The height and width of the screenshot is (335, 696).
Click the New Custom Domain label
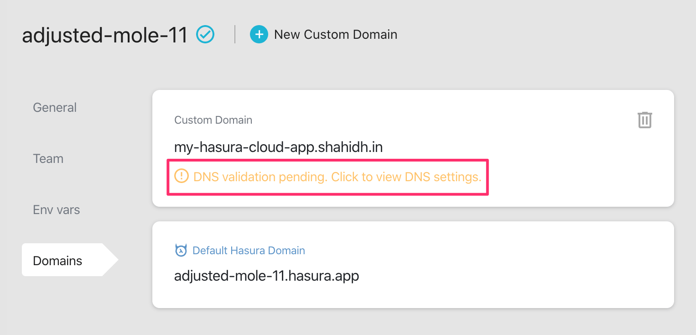pyautogui.click(x=335, y=35)
